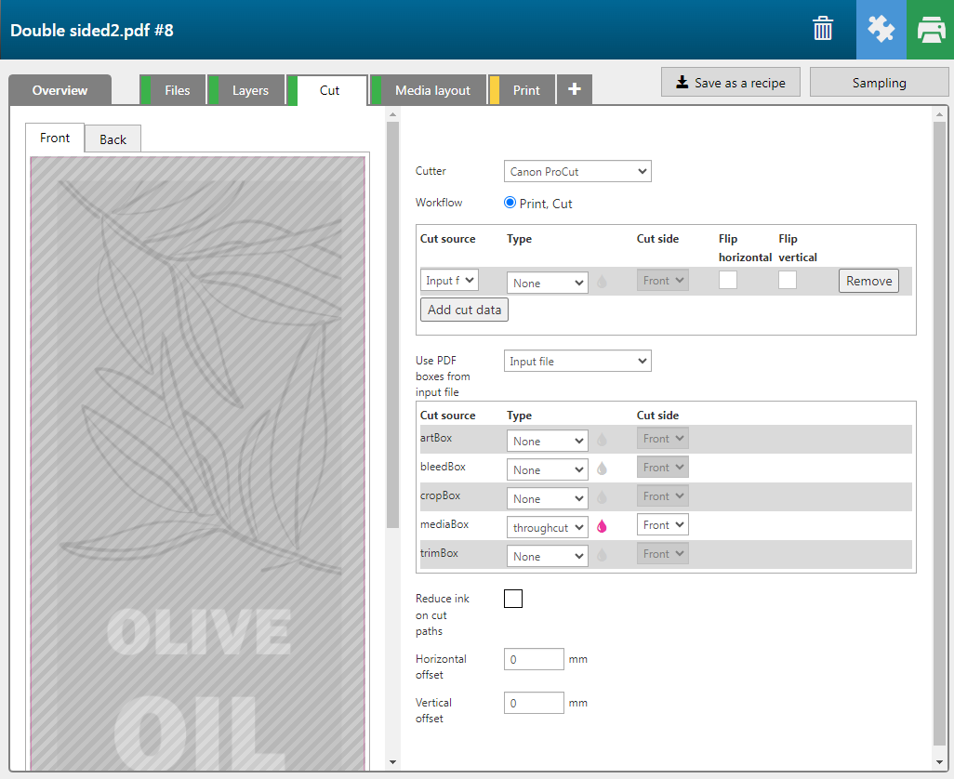Switch to the Media layout tab
The height and width of the screenshot is (779, 954).
[x=432, y=90]
